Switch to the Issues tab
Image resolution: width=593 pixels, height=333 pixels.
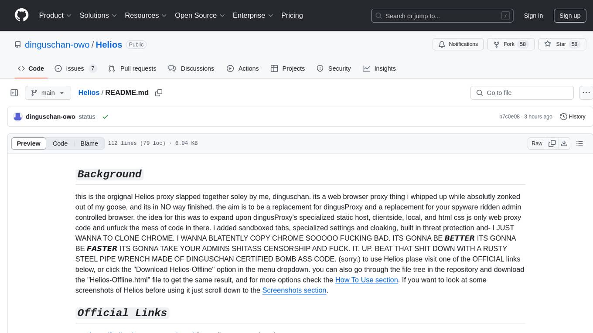tap(75, 68)
